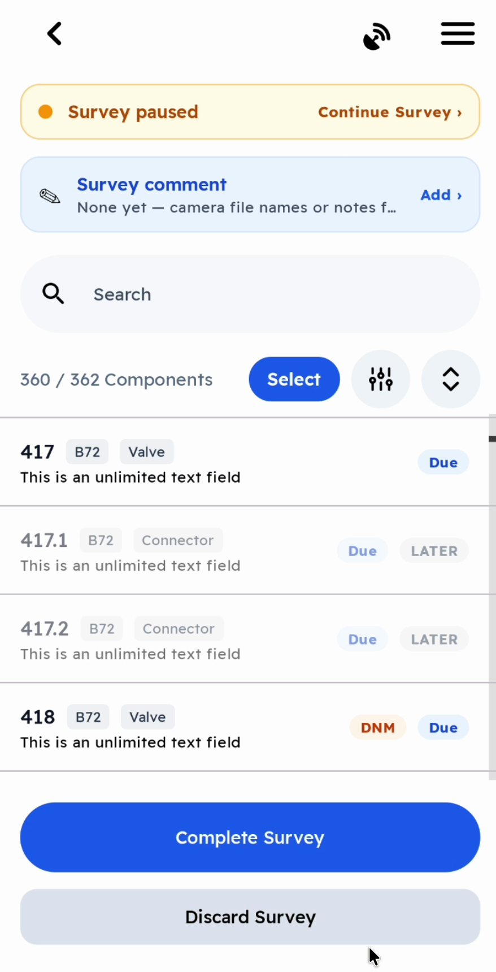This screenshot has width=496, height=972.
Task: Click Continue Survey link
Action: click(x=390, y=112)
